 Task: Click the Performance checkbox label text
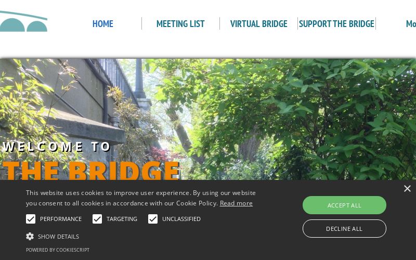click(x=61, y=219)
